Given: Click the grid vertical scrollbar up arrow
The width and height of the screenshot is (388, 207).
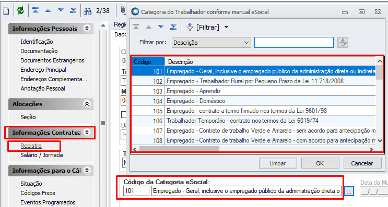Looking at the screenshot, I should [380, 61].
